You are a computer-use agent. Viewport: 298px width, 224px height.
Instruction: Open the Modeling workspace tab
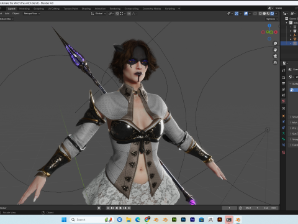[x=24, y=9]
